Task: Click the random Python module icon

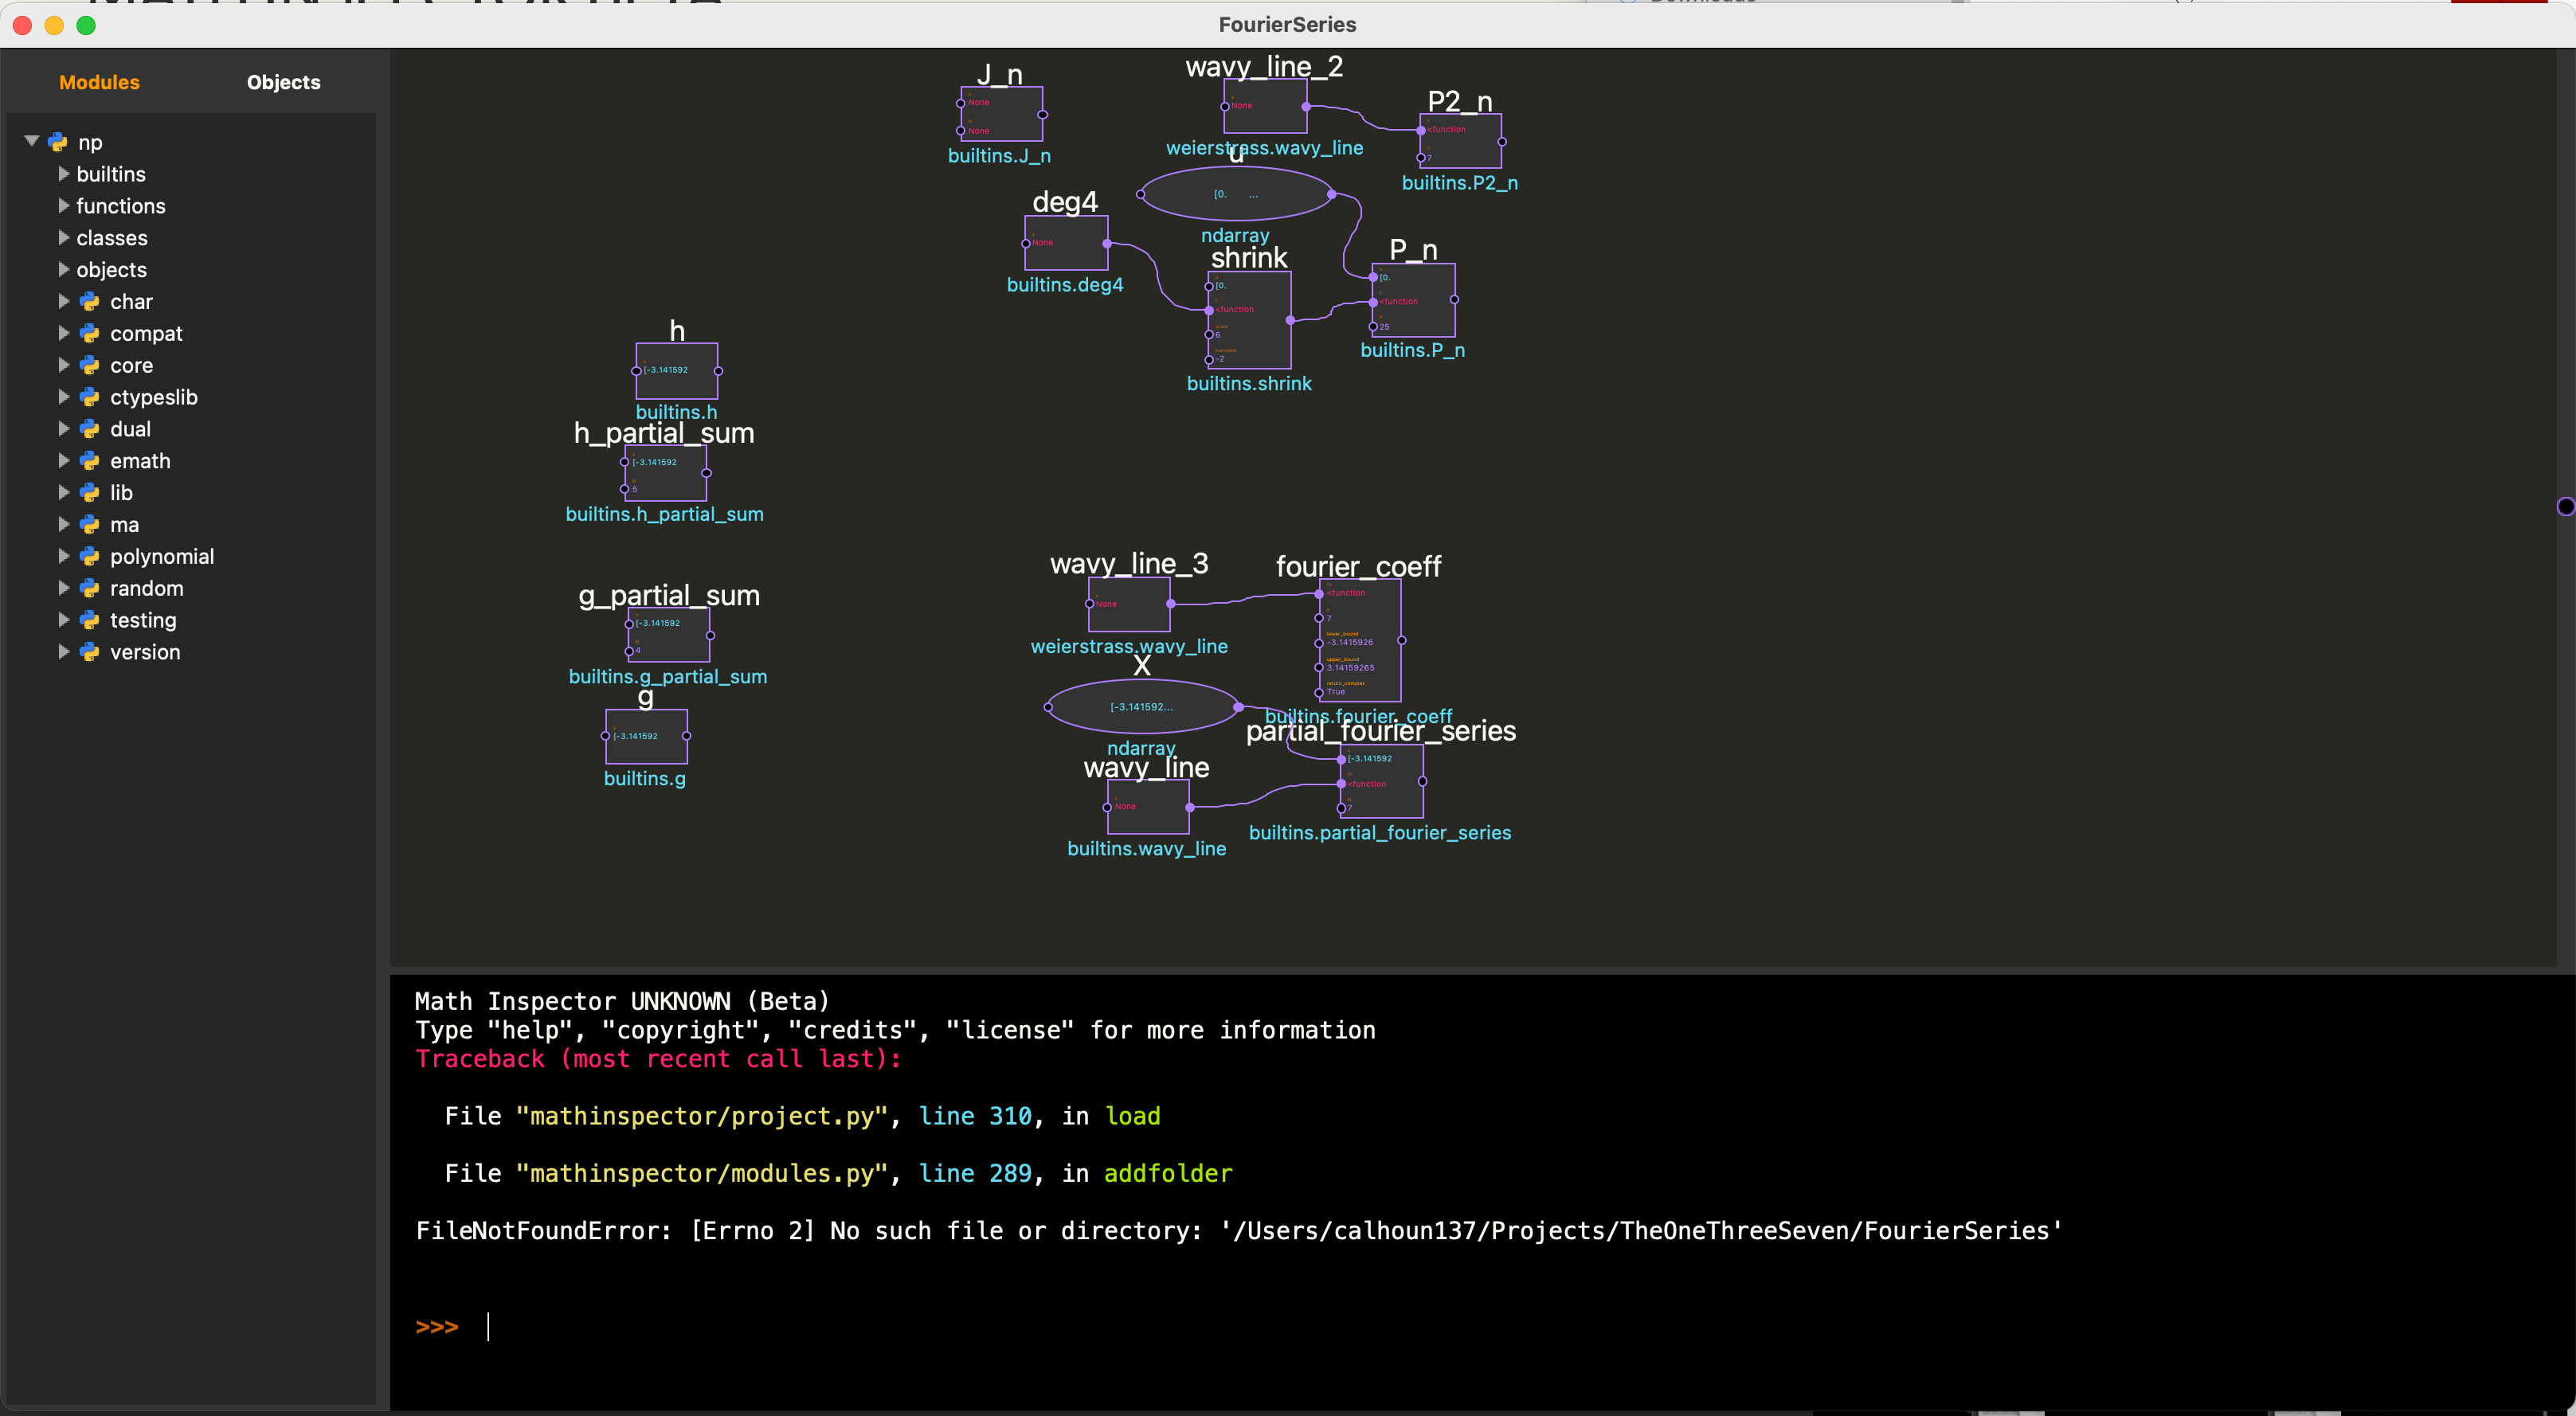Action: coord(90,588)
